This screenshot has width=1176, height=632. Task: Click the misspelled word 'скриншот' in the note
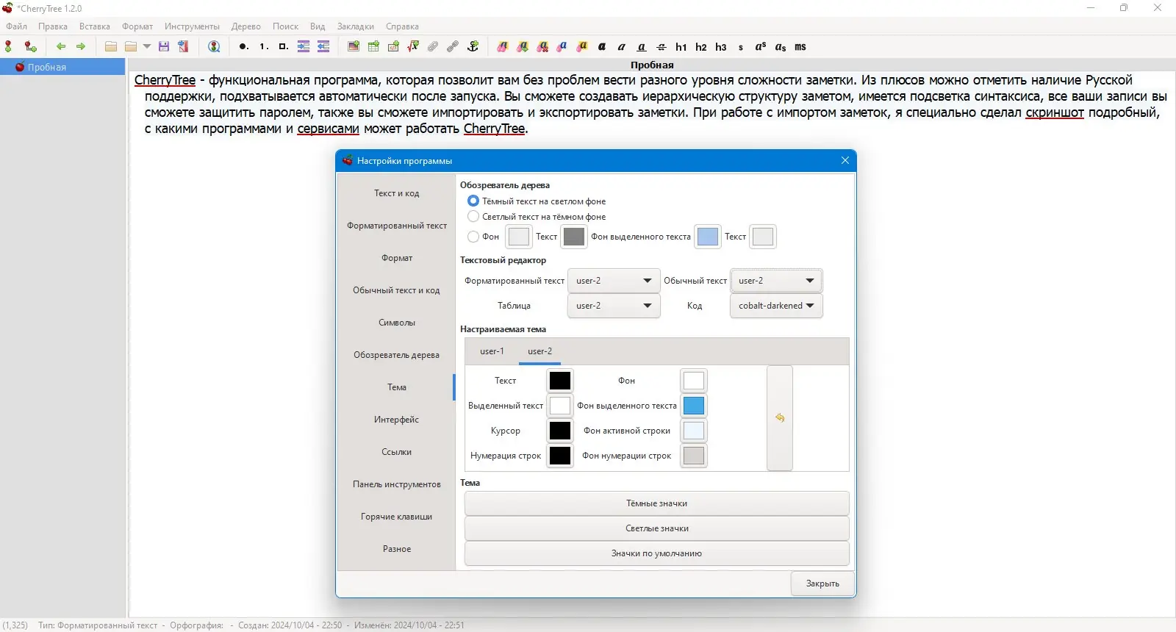[x=1055, y=112]
